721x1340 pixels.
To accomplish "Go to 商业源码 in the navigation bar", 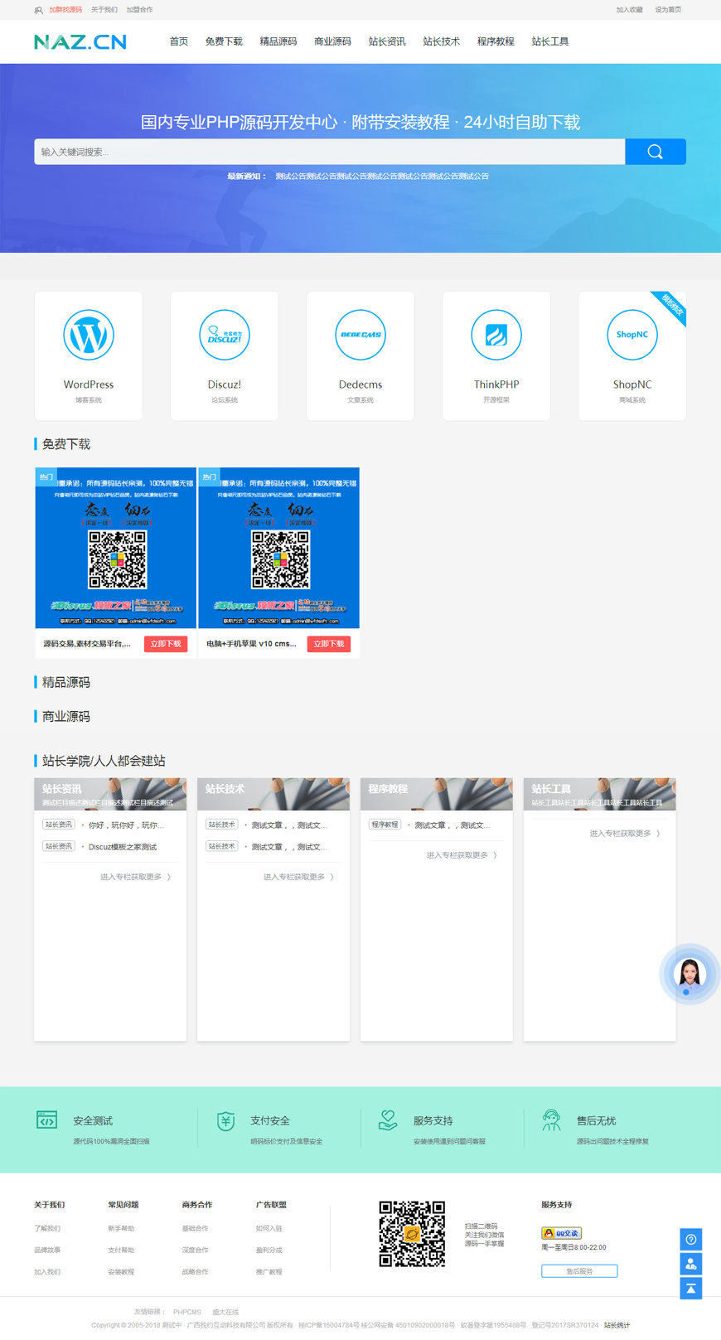I will 332,41.
